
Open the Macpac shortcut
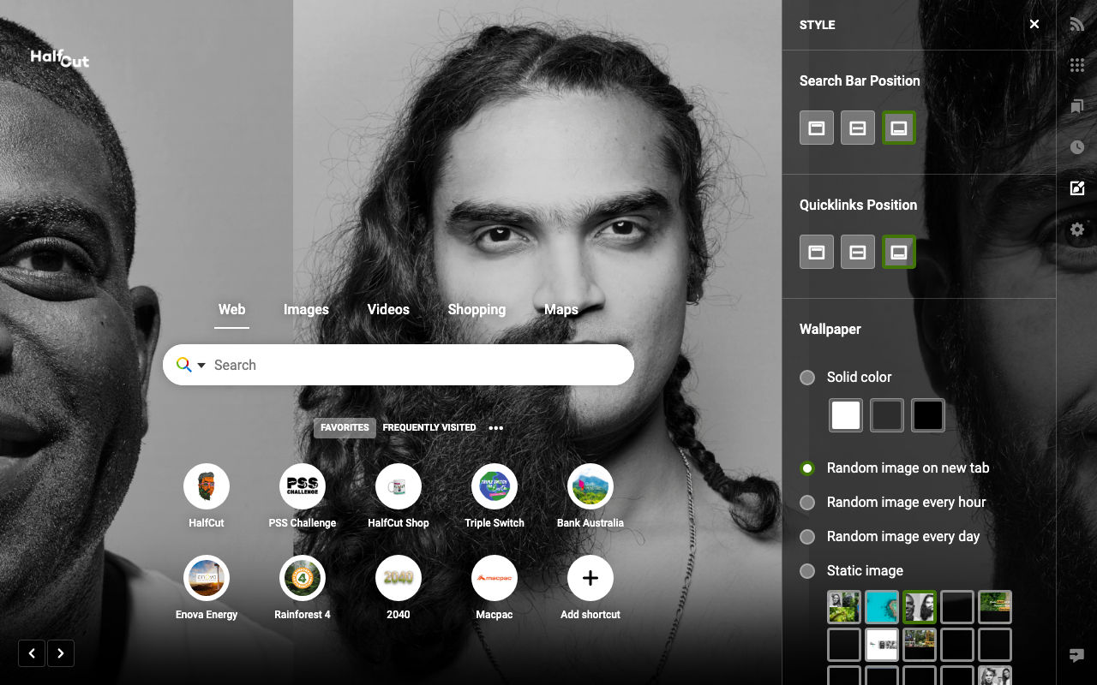[495, 578]
